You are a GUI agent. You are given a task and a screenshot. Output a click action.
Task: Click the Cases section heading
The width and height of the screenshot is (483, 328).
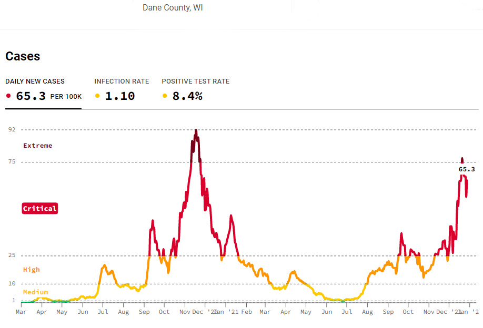point(23,56)
